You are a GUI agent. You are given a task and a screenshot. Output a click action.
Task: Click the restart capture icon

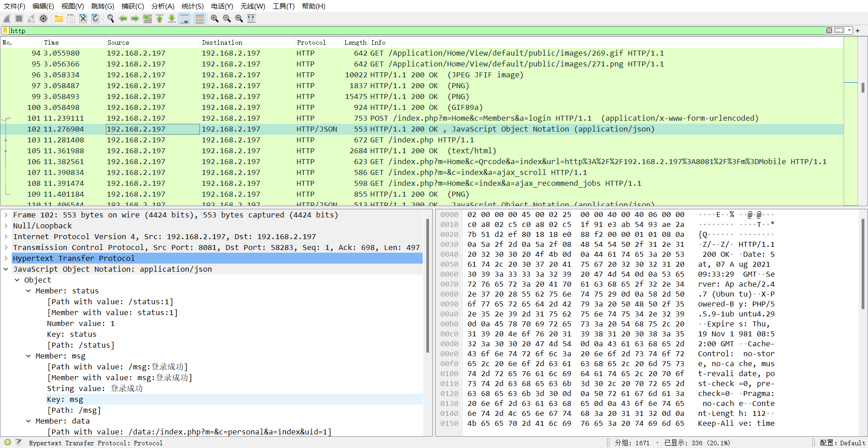point(31,19)
